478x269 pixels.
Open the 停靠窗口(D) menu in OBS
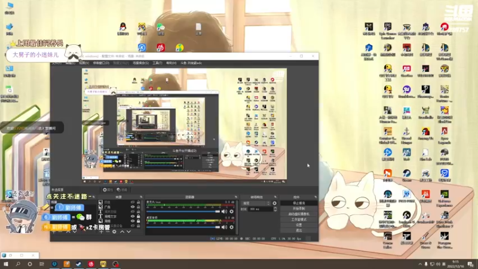(x=101, y=63)
